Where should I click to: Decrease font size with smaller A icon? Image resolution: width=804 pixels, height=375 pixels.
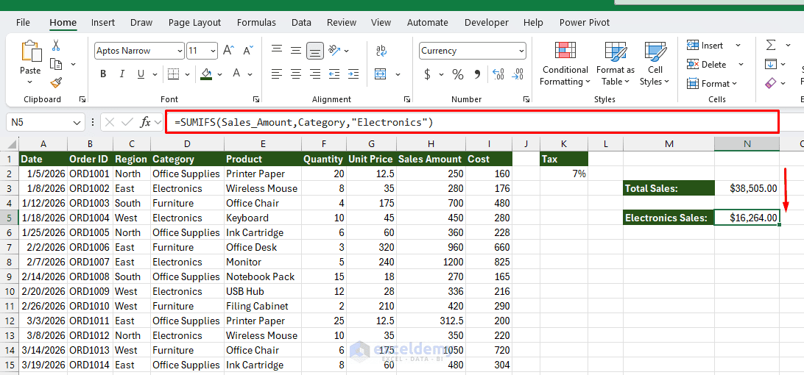coord(248,50)
